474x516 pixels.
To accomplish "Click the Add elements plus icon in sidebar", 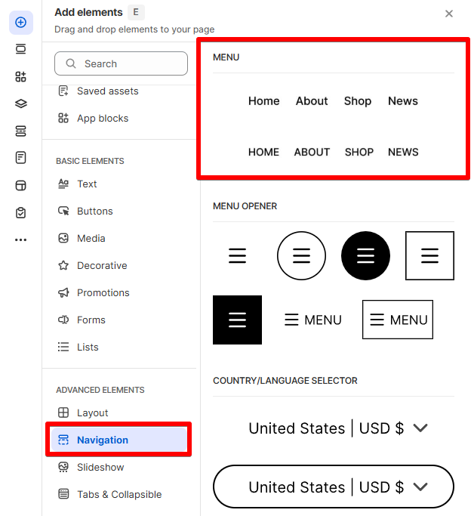I will coord(20,23).
